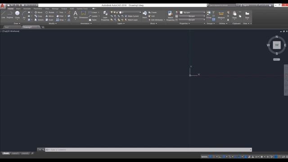Screen dimensions: 288x162
Task: Click the Paste icon
Action: [234, 14]
